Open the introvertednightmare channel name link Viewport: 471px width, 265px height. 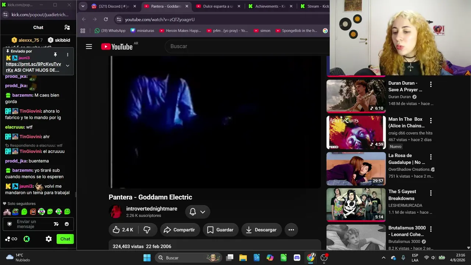click(x=152, y=209)
